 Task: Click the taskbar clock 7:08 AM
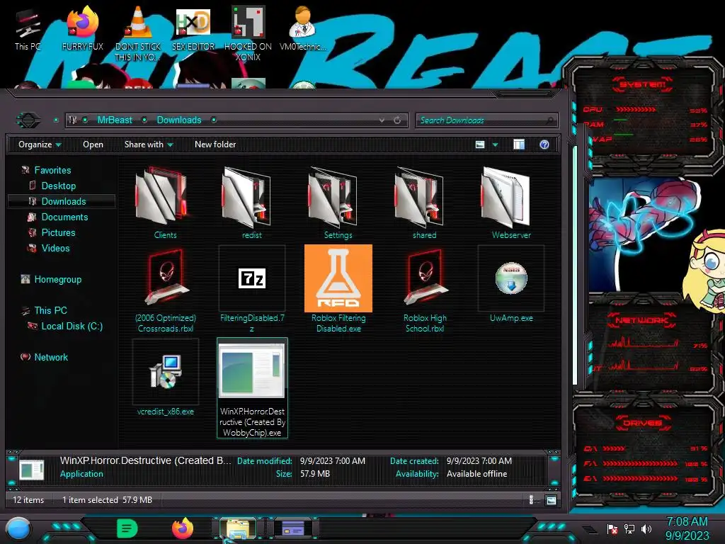(x=687, y=521)
